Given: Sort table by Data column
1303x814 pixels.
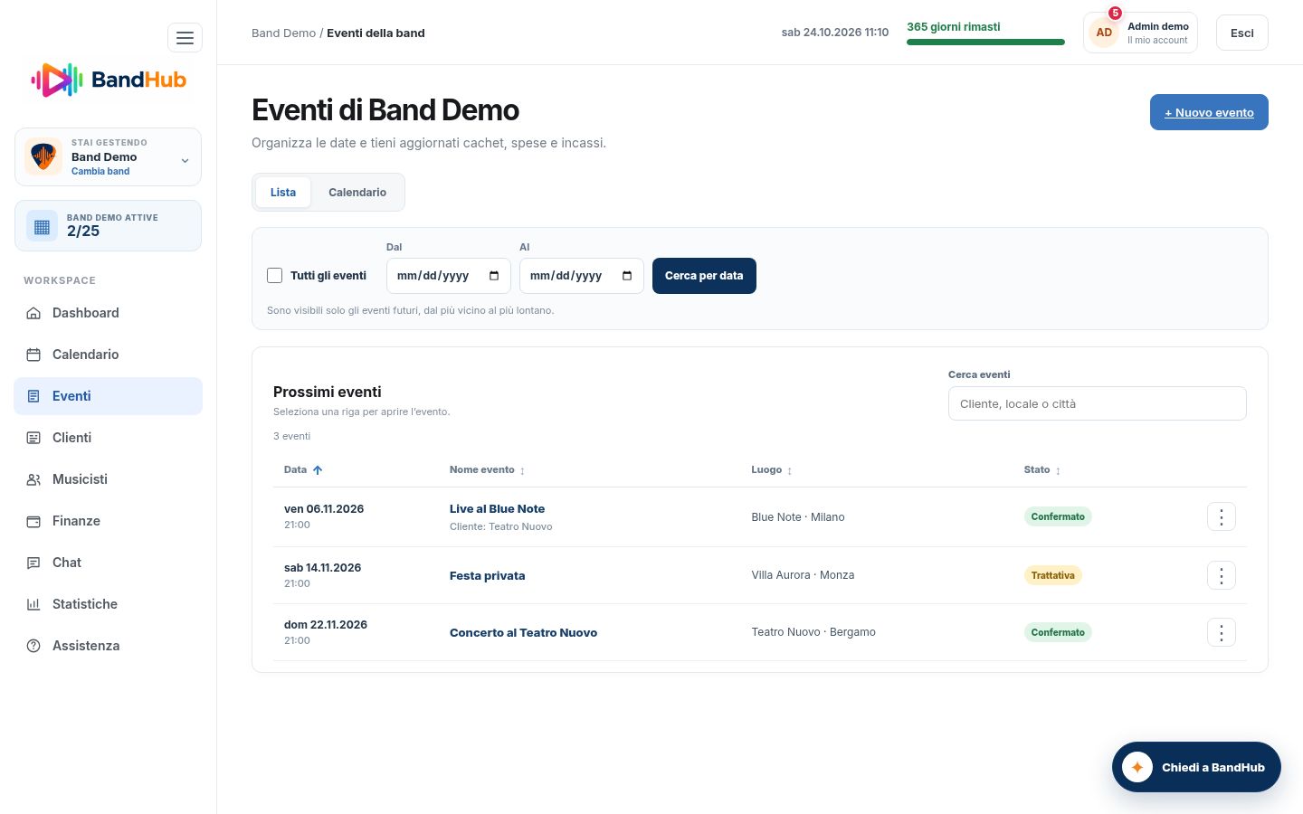Looking at the screenshot, I should pyautogui.click(x=303, y=469).
